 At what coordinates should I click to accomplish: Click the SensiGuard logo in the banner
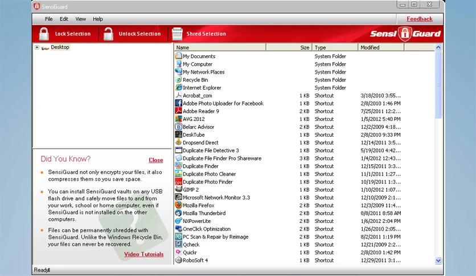[x=405, y=34]
